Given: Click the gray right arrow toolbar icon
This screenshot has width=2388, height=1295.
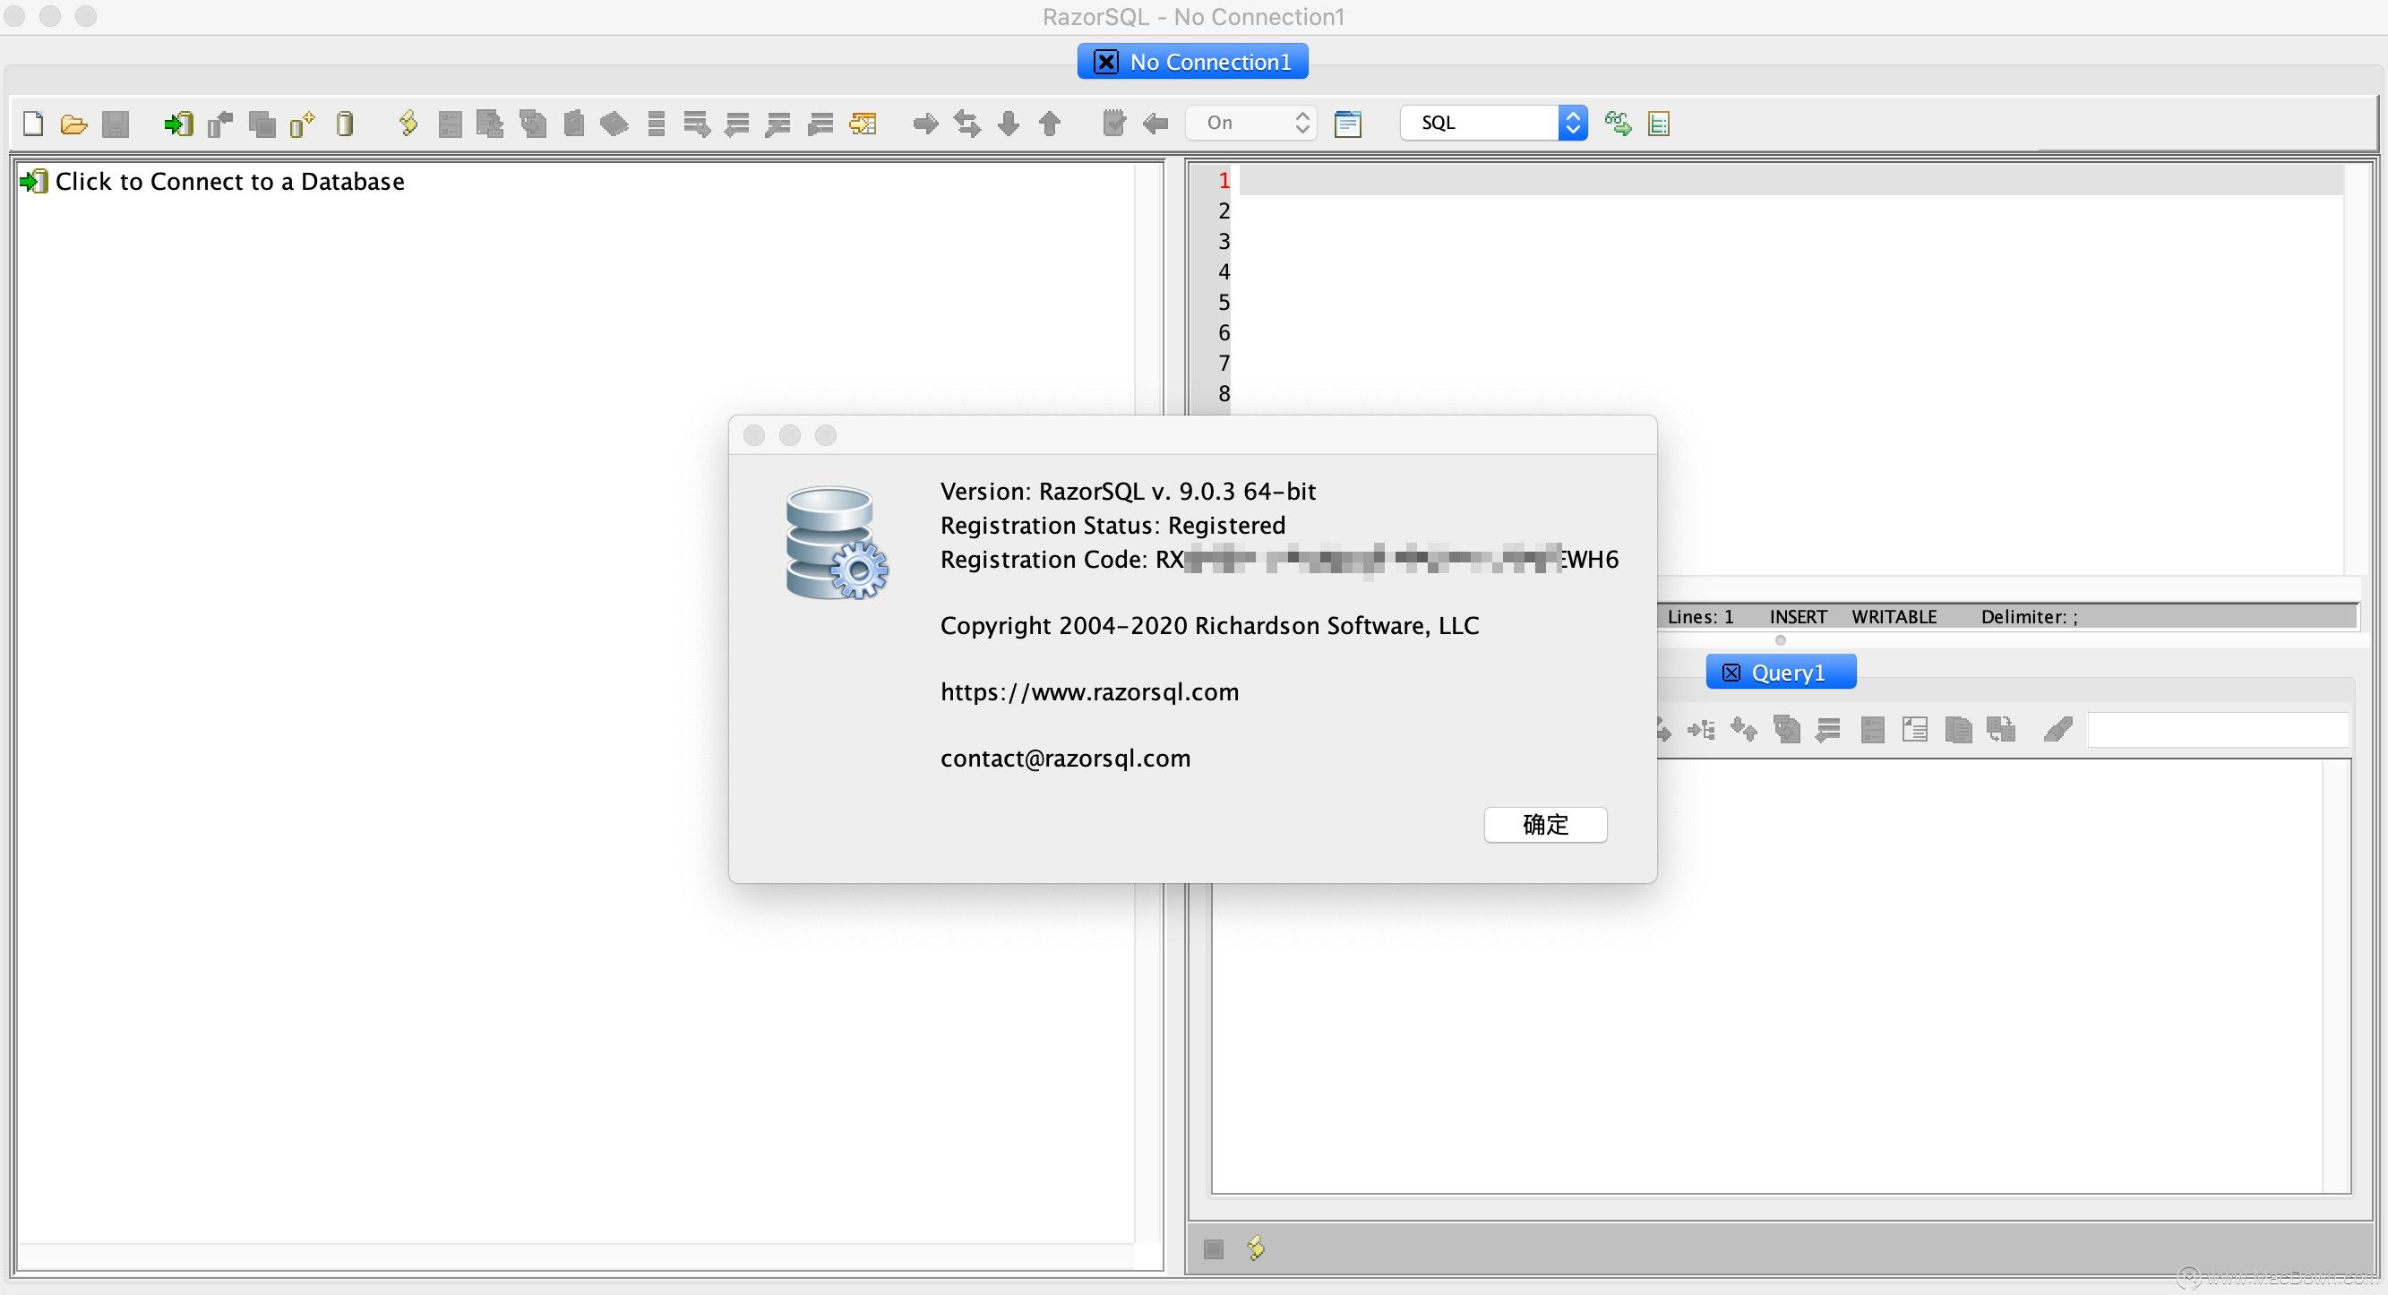Looking at the screenshot, I should (925, 124).
